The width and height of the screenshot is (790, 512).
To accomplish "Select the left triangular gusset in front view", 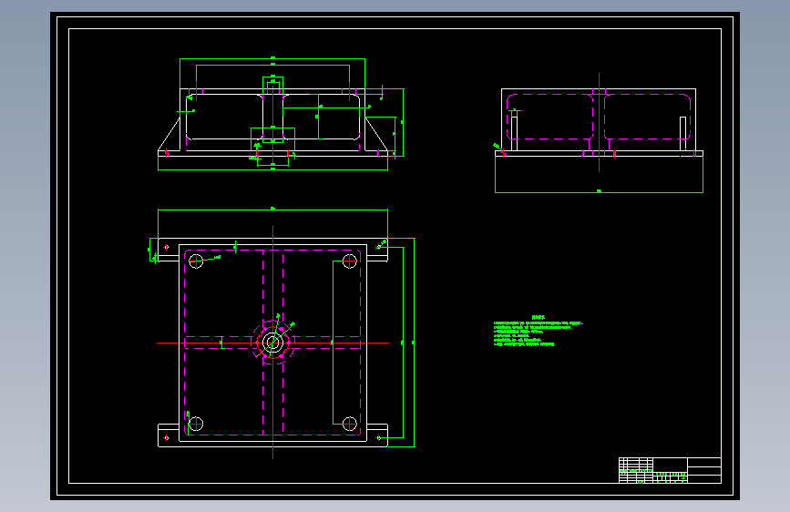I will pos(171,135).
